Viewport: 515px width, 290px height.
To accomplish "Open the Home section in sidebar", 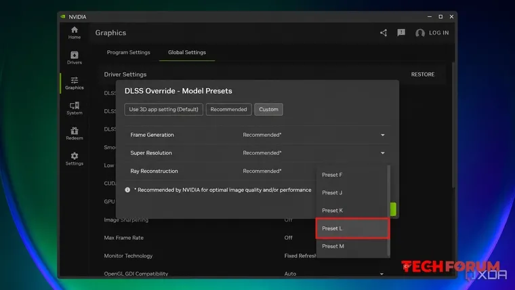I will 75,33.
